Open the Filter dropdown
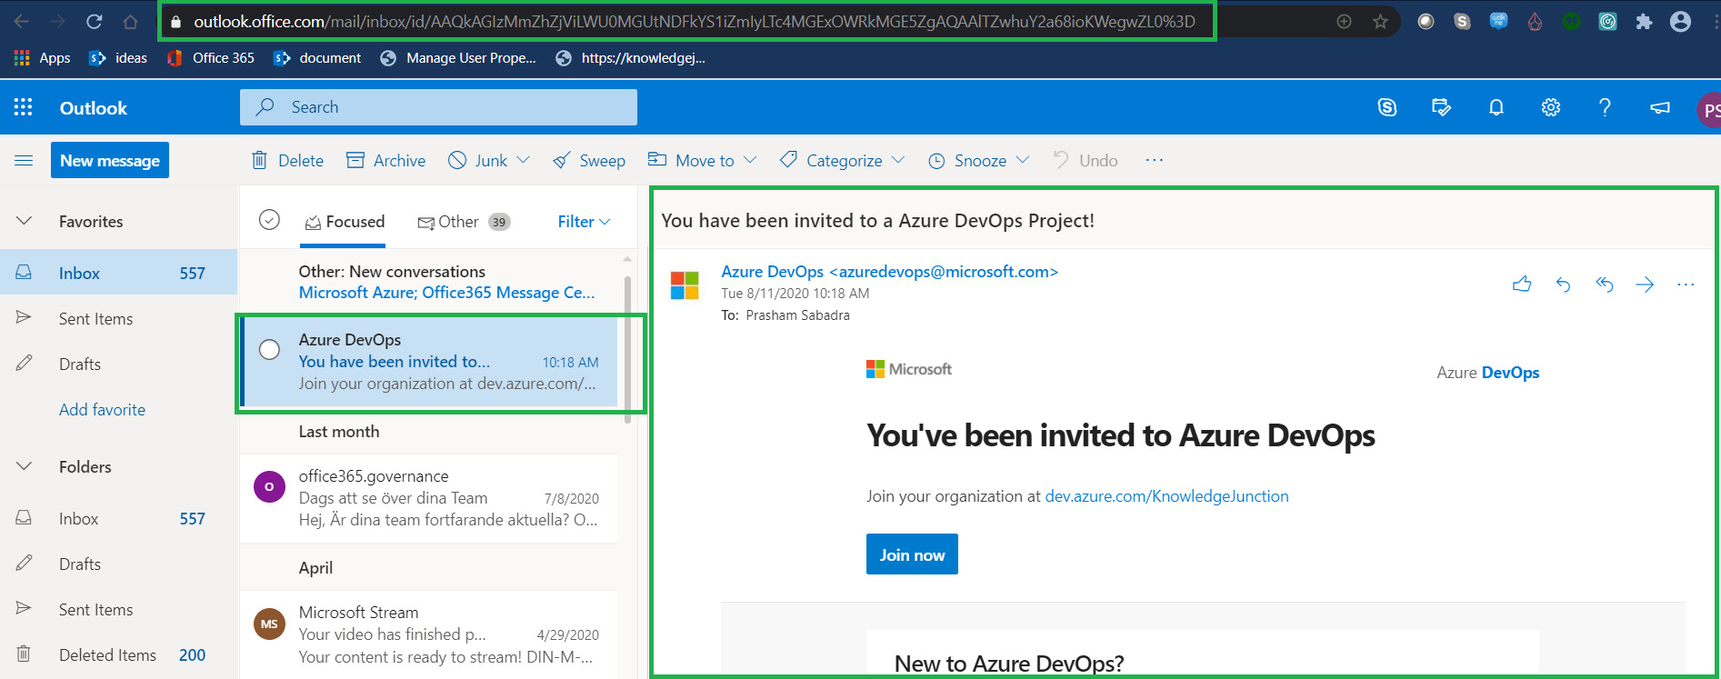This screenshot has width=1721, height=679. 584,222
